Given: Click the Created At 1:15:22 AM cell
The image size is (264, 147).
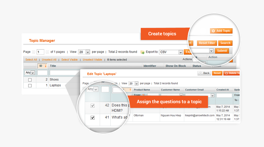Looking at the screenshot, I should (223, 109).
